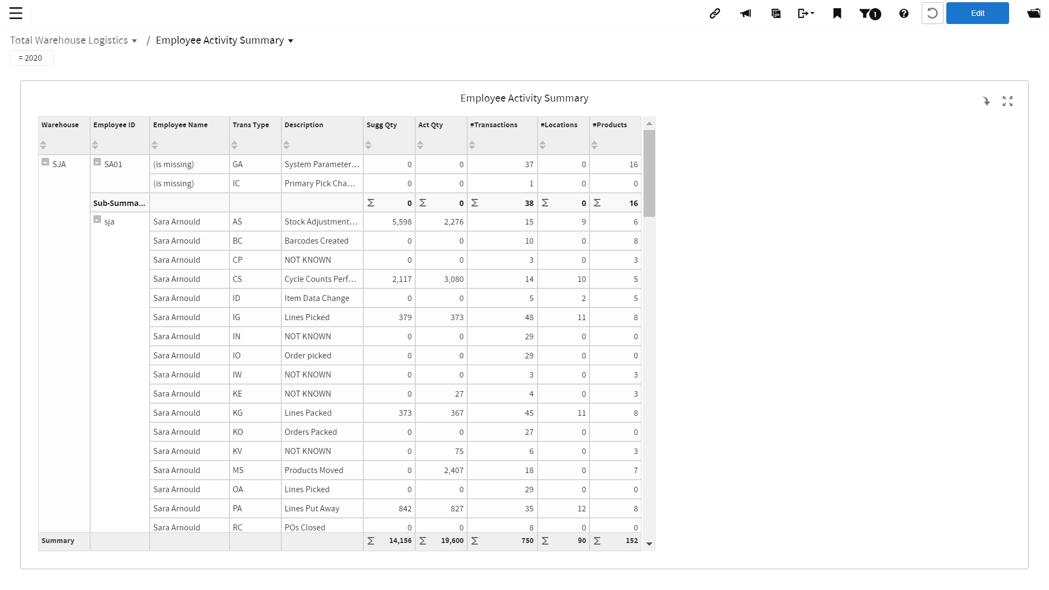Open the announcements megaphone icon
1049x590 pixels.
click(745, 13)
